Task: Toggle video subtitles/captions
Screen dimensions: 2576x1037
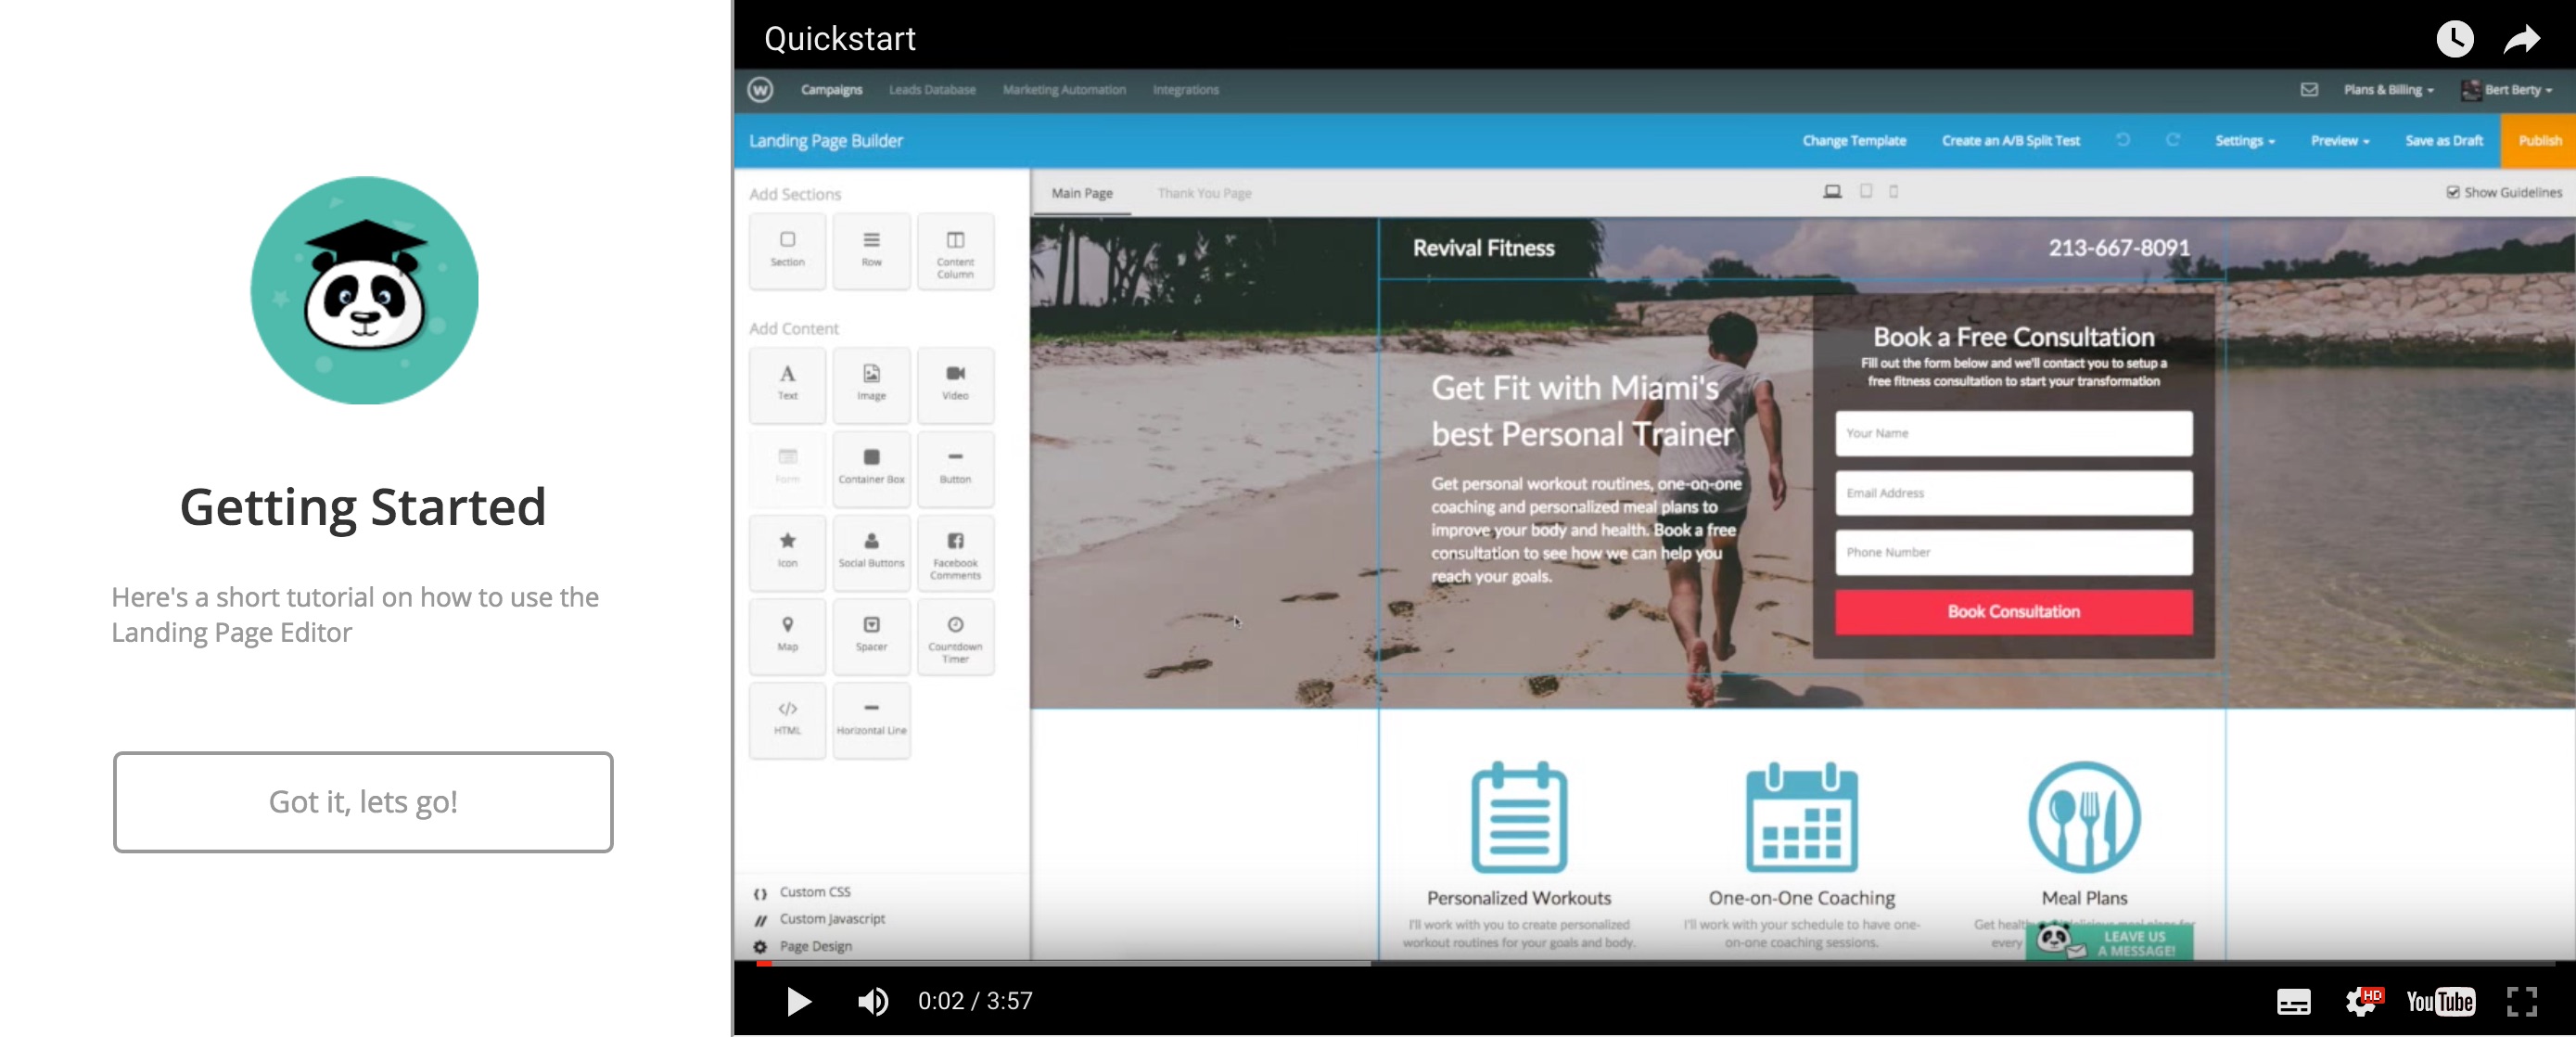Action: coord(2293,1001)
